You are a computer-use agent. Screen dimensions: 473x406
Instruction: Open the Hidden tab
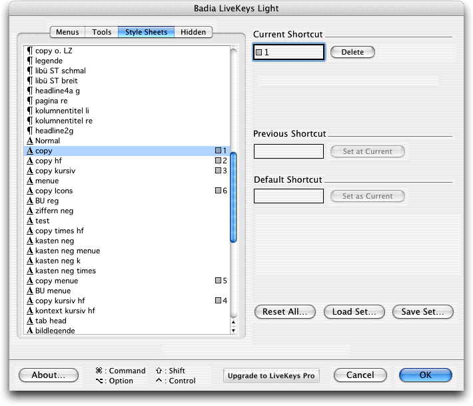tap(193, 32)
